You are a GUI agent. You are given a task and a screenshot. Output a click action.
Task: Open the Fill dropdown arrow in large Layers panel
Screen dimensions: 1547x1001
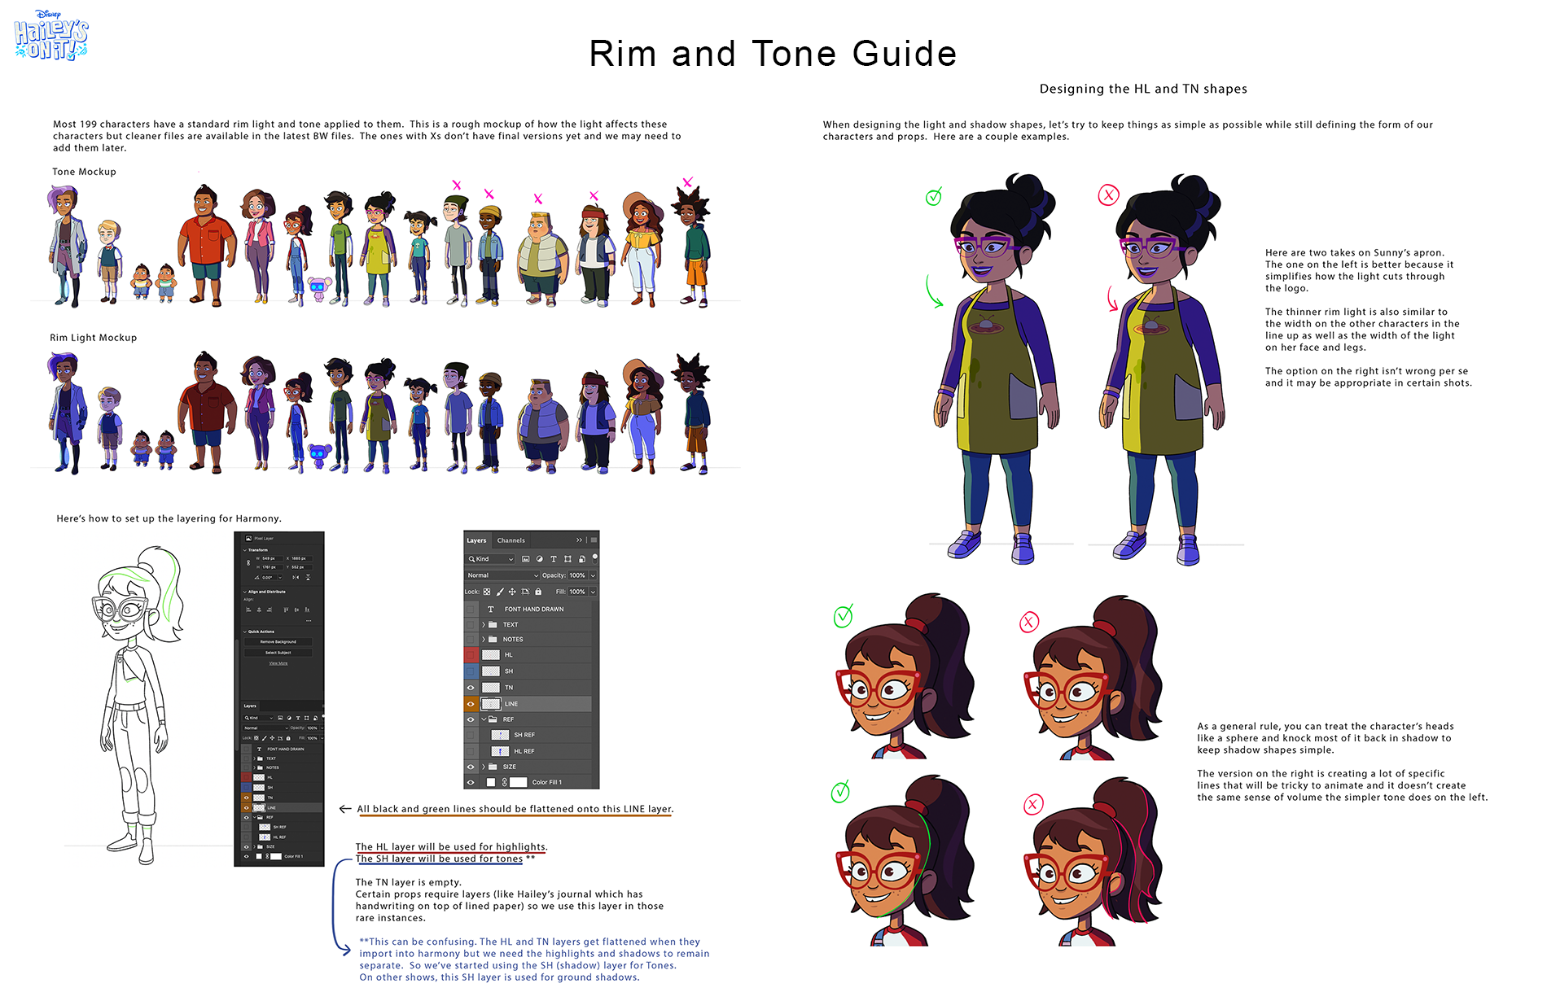click(593, 592)
